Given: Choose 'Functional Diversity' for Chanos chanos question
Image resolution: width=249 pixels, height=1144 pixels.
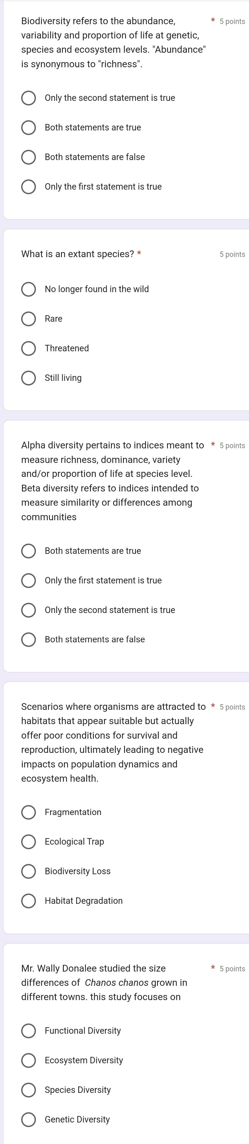Looking at the screenshot, I should coord(29,1031).
